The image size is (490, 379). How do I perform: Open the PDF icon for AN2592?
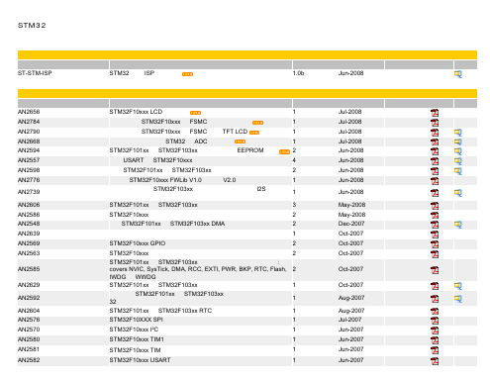pyautogui.click(x=435, y=299)
